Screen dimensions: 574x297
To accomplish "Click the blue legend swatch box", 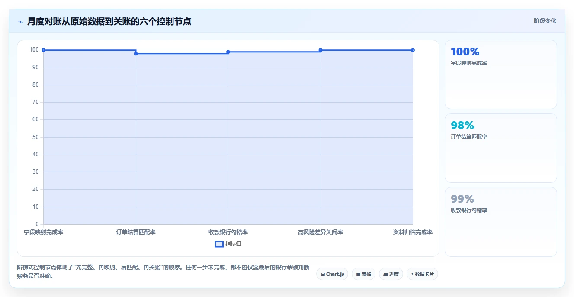I will click(219, 244).
